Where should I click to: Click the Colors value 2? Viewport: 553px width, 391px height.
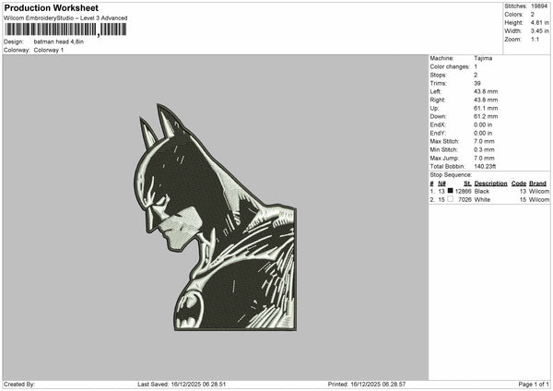coord(533,15)
